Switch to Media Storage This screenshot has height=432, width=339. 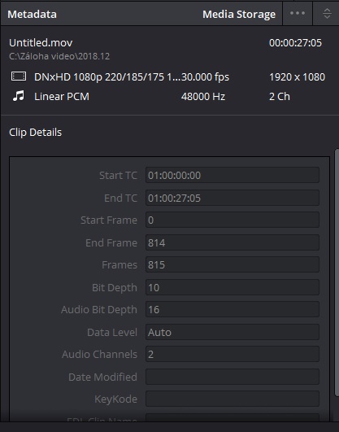point(239,14)
